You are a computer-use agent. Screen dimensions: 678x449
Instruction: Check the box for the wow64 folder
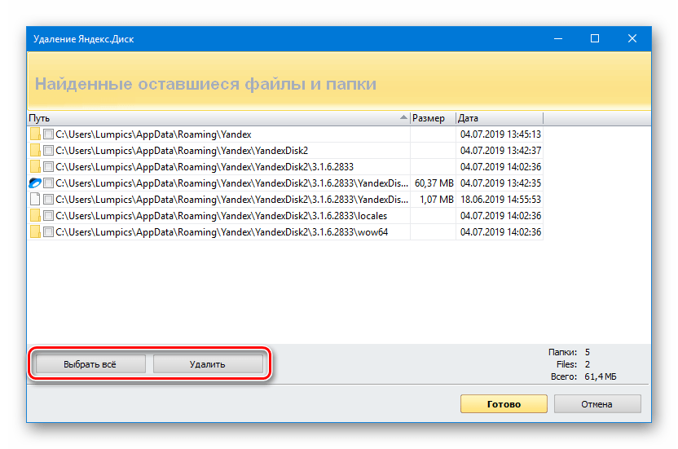[x=48, y=232]
